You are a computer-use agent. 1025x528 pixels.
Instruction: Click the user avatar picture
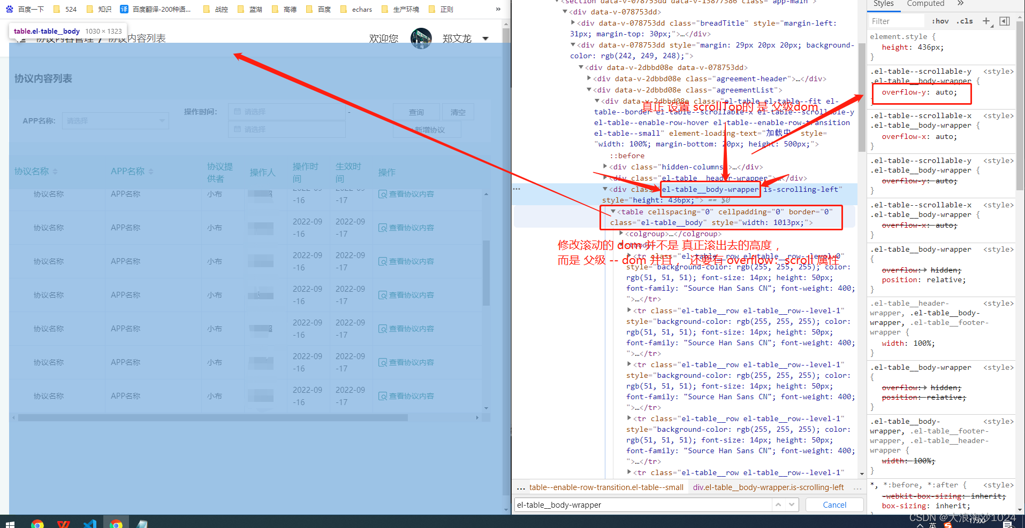tap(421, 38)
